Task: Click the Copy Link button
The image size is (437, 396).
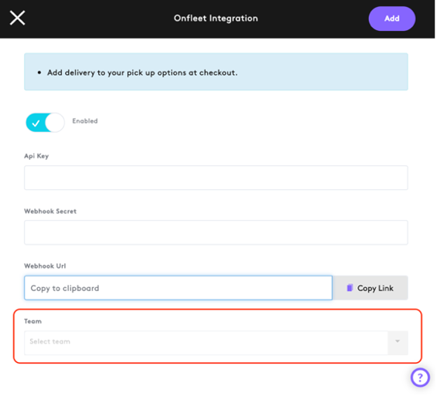Action: [x=370, y=288]
